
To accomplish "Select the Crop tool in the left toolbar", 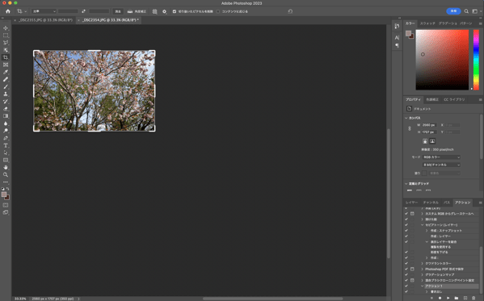I will click(x=6, y=57).
